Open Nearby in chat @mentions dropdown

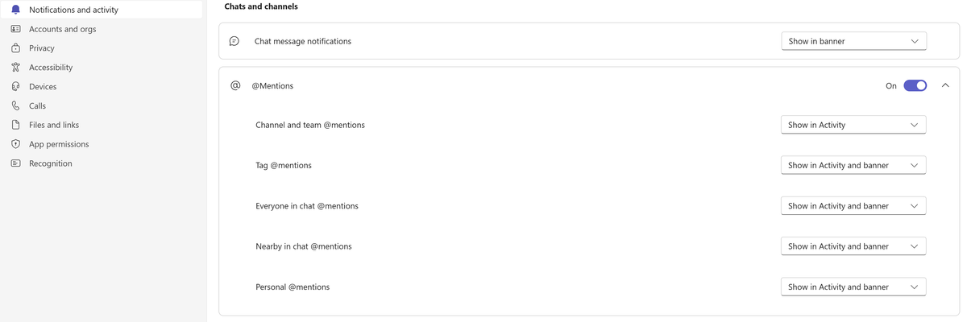(x=853, y=246)
